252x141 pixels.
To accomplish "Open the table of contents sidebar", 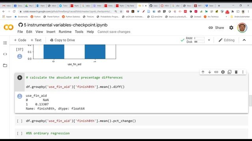I will pos(5,43).
